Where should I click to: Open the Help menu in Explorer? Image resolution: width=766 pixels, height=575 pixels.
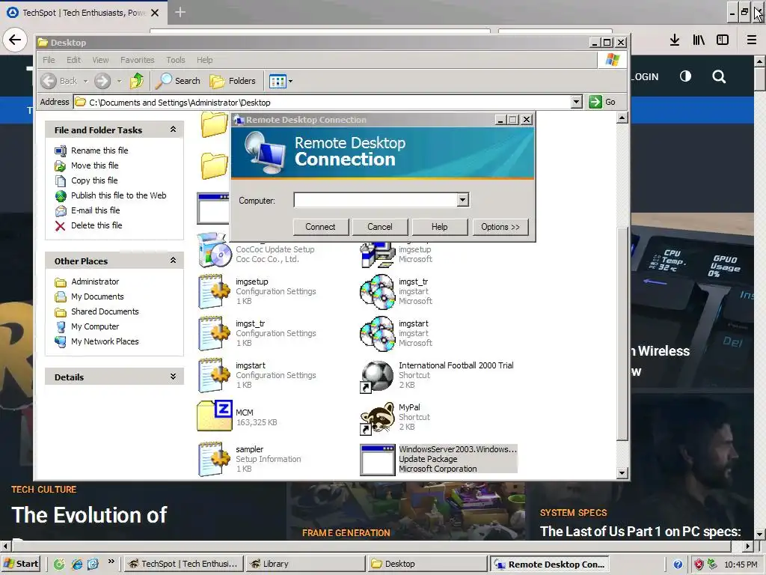(x=205, y=60)
